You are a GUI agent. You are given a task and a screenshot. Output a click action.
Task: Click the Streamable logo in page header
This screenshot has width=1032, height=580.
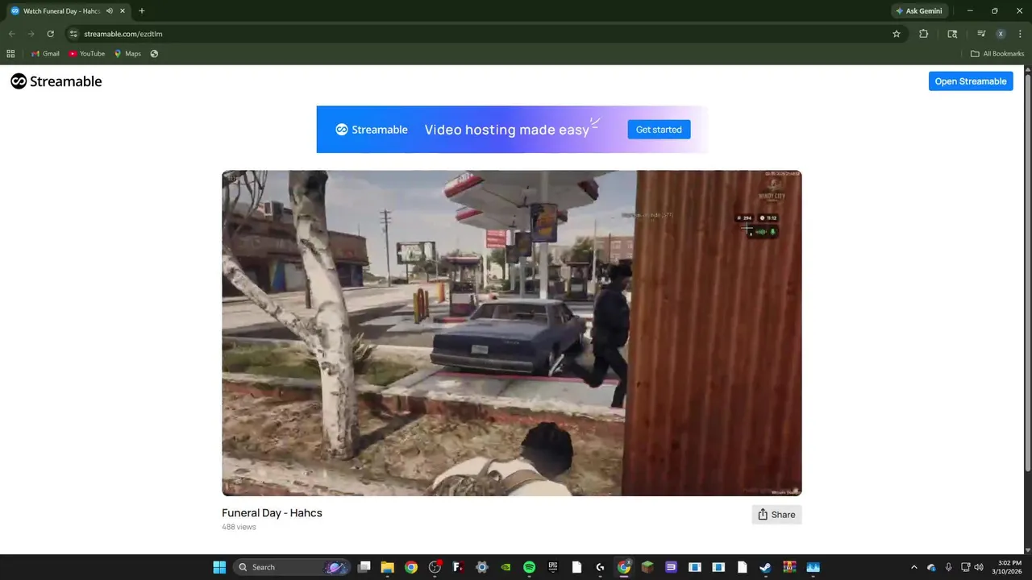56,81
